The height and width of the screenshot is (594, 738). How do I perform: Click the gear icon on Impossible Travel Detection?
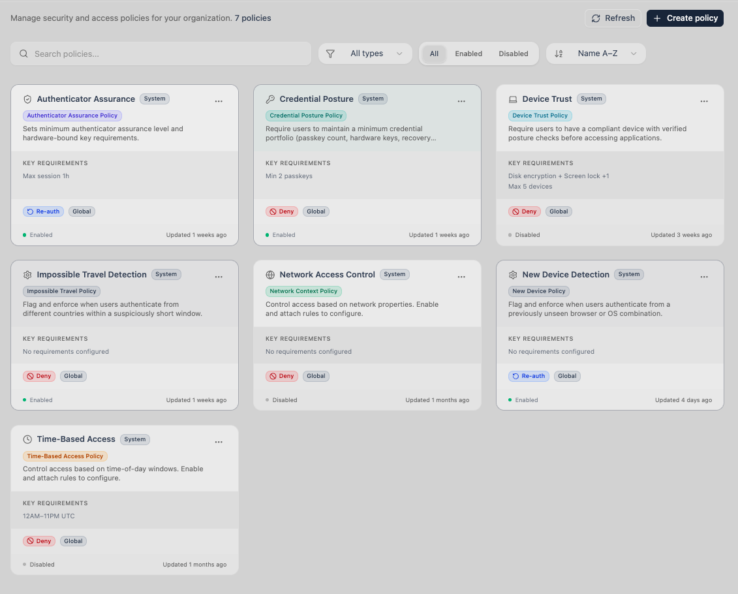(x=27, y=276)
